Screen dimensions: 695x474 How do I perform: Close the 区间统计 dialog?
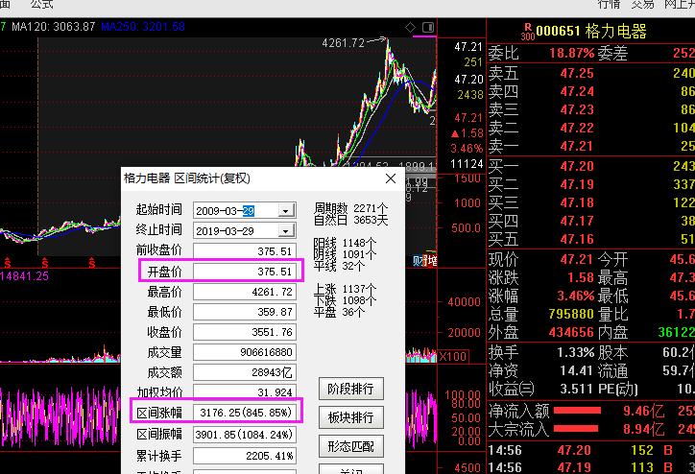(x=391, y=178)
